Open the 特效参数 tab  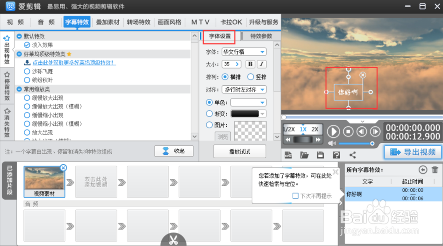(x=261, y=36)
